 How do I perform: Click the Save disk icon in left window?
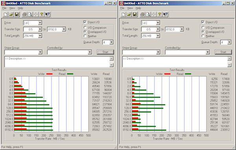[17, 14]
